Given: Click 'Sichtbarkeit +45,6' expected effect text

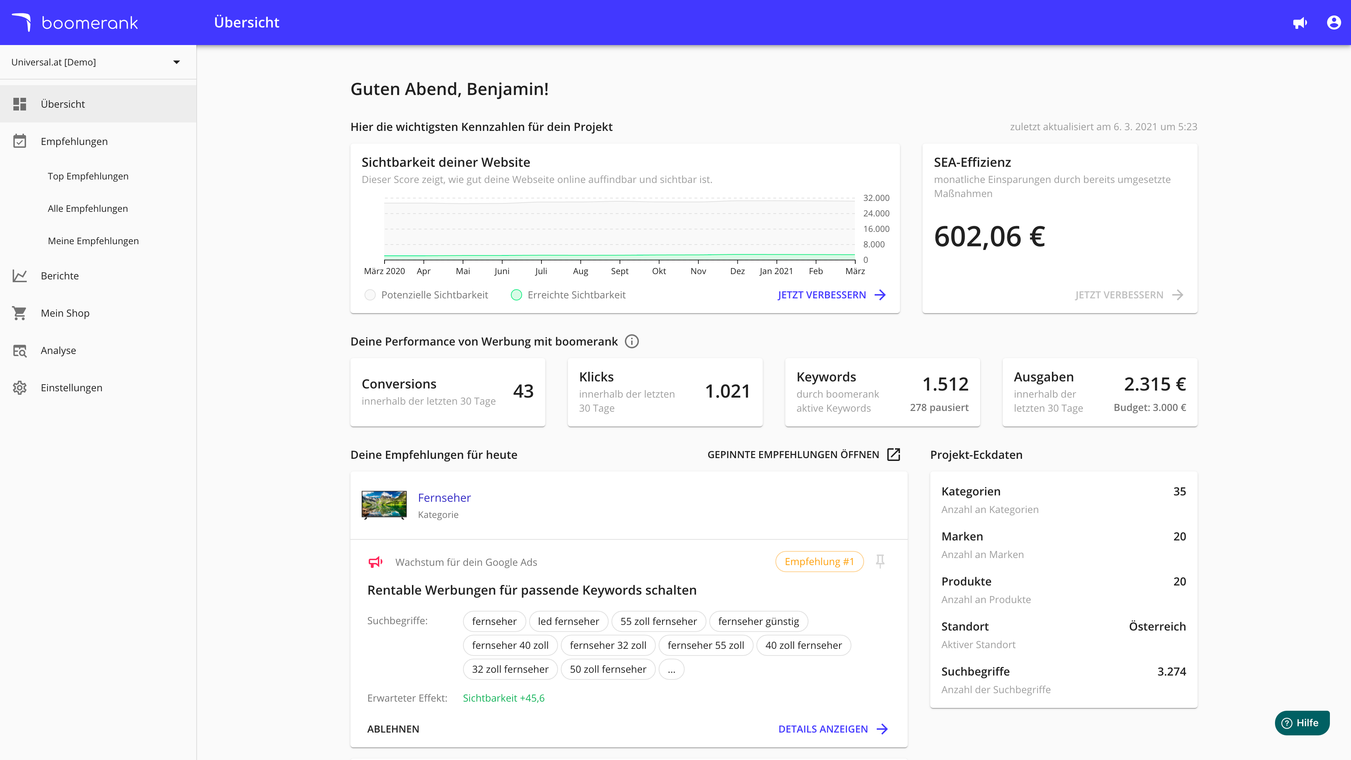Looking at the screenshot, I should click(503, 698).
